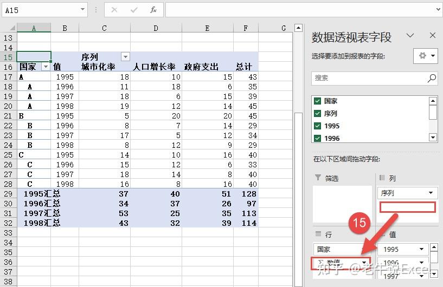Select column F header
The width and height of the screenshot is (443, 287).
coord(246,28)
